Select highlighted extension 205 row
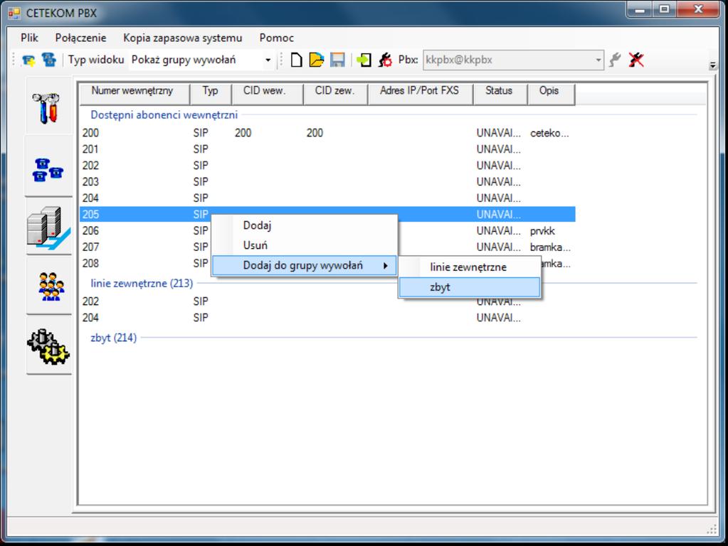728x546 pixels. (328, 214)
